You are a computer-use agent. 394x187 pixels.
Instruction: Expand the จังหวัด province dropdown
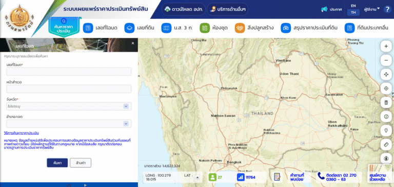(69, 106)
